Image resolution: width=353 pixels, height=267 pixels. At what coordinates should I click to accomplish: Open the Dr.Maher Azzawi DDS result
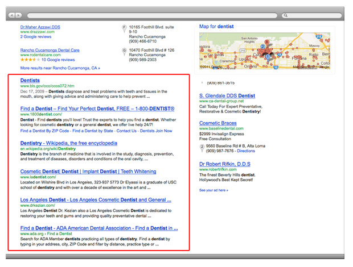tap(40, 27)
